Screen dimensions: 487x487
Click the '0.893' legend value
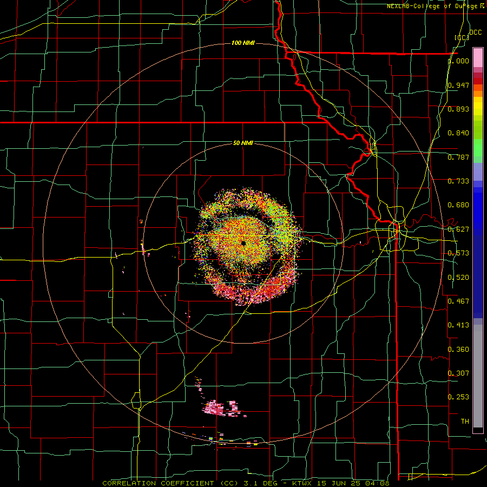pyautogui.click(x=458, y=109)
